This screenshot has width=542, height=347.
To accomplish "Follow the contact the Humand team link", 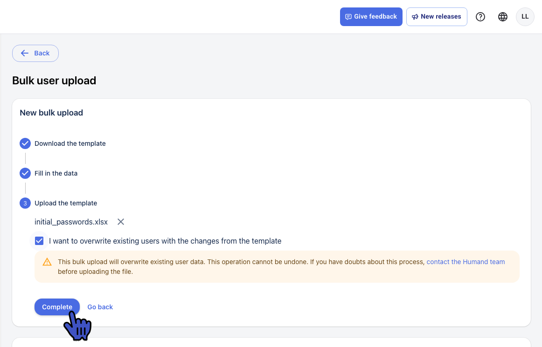I will [466, 262].
